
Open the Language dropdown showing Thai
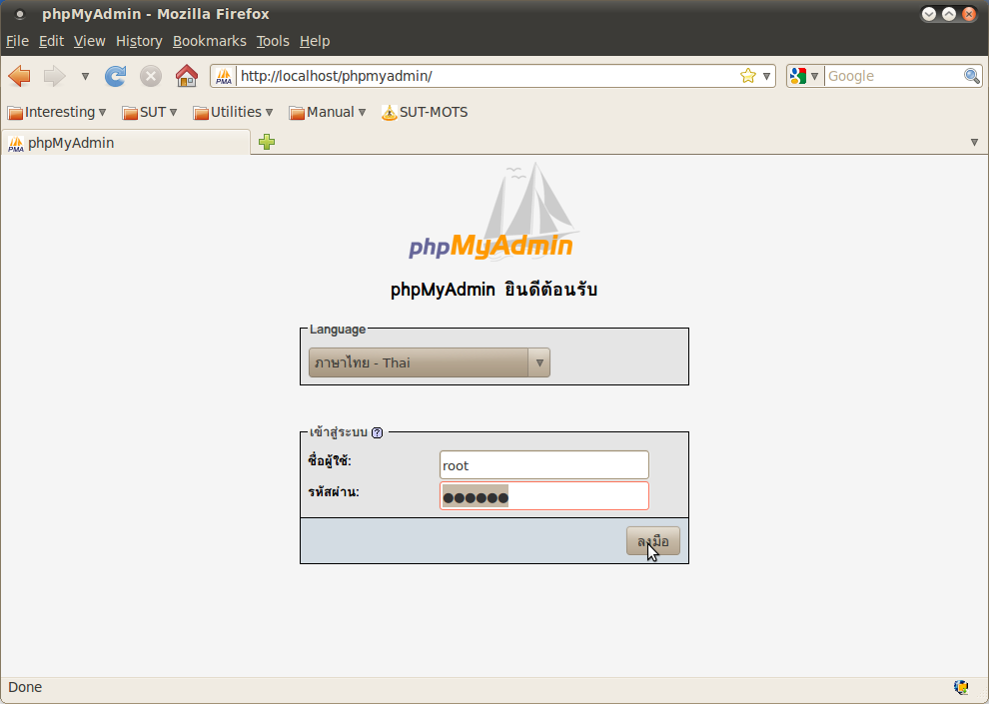[x=429, y=363]
